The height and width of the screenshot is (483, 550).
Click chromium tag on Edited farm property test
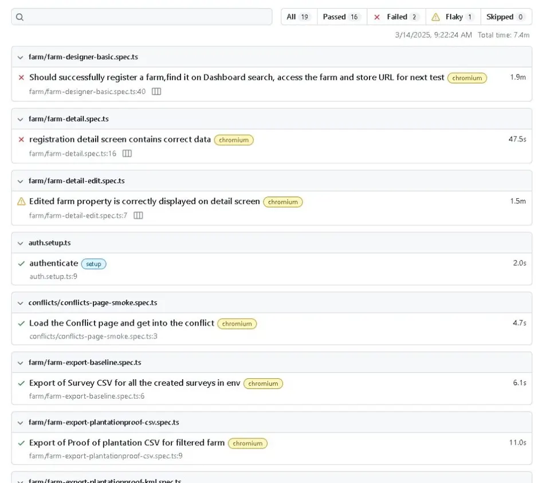pyautogui.click(x=282, y=202)
